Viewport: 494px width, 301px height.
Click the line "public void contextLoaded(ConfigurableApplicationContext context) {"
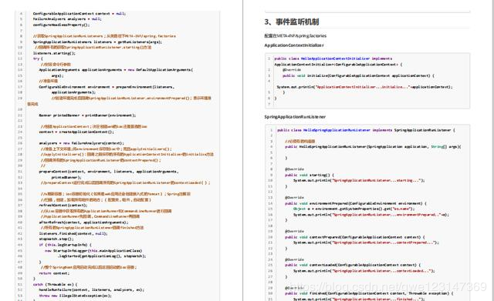point(353,265)
